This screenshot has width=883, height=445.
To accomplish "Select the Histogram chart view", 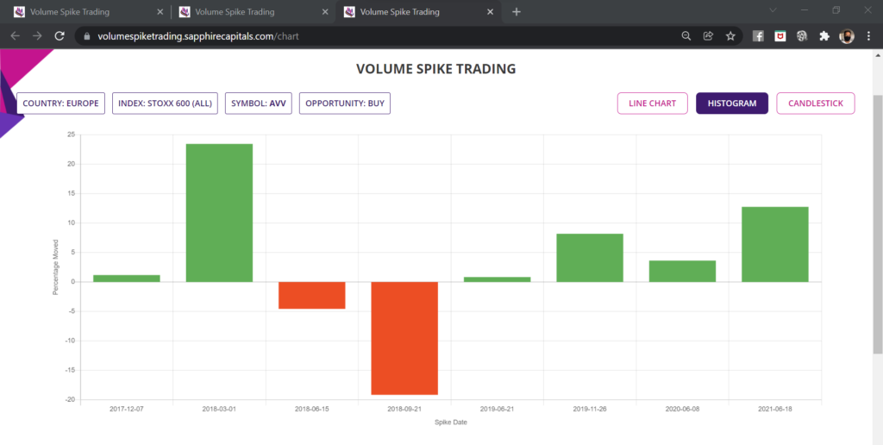I will click(x=731, y=103).
